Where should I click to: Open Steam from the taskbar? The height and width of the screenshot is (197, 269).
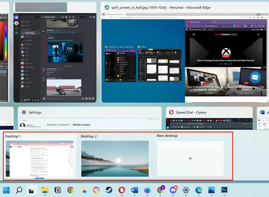[109, 190]
